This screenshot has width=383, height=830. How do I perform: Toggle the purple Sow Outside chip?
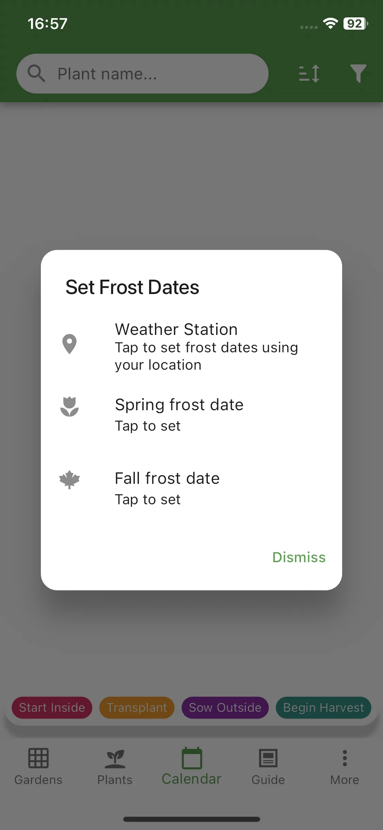click(x=225, y=708)
